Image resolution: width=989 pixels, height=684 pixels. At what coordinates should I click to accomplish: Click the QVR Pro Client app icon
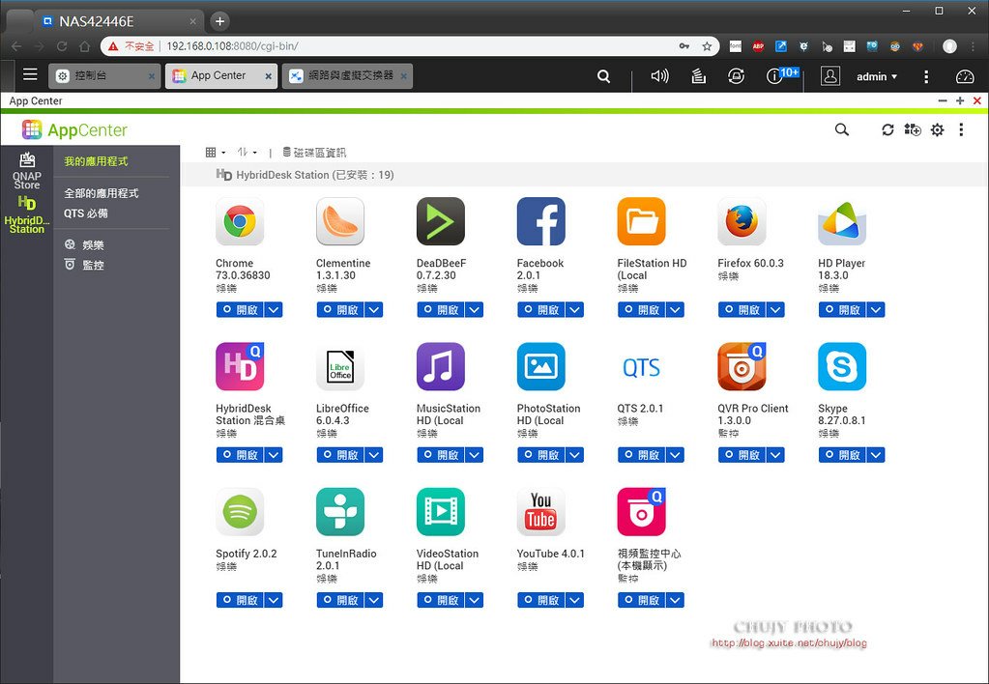tap(742, 366)
